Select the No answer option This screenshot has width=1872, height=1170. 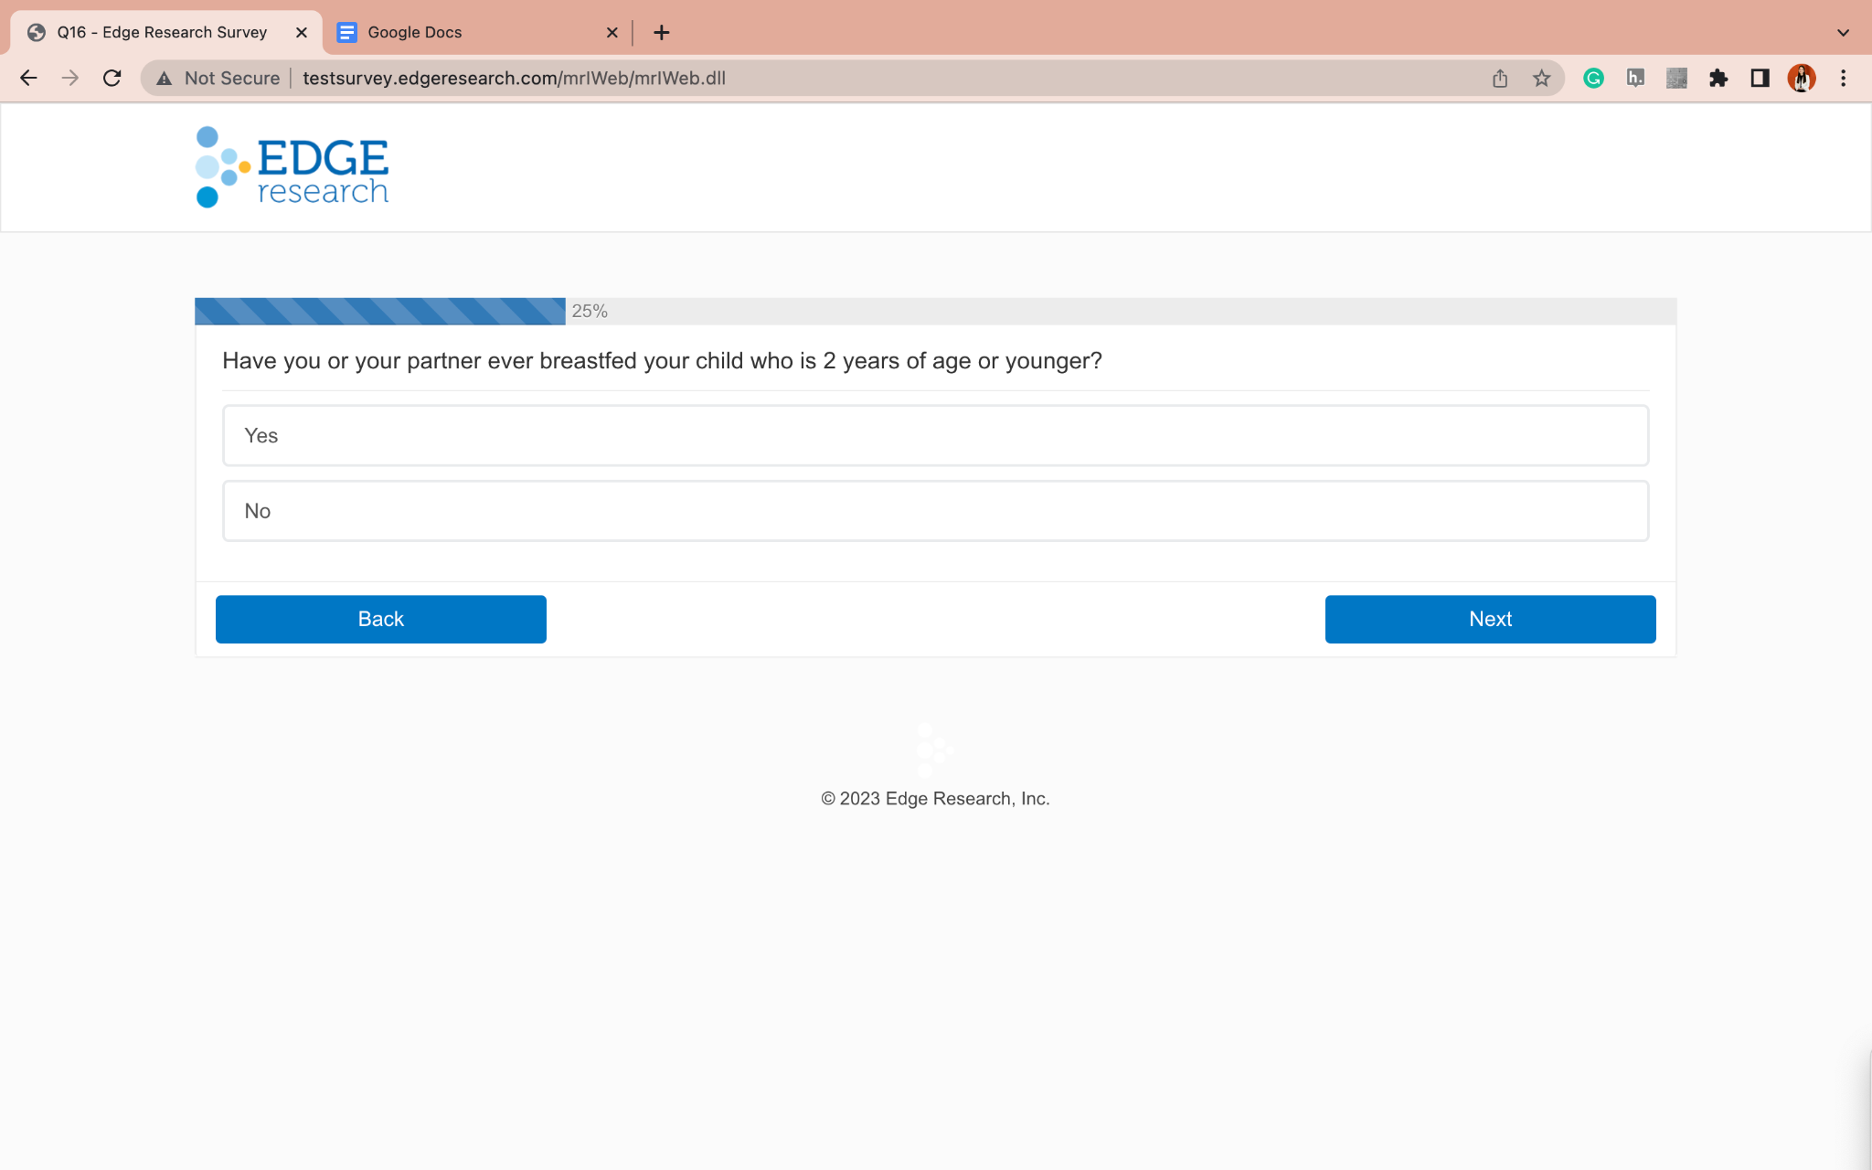coord(935,511)
